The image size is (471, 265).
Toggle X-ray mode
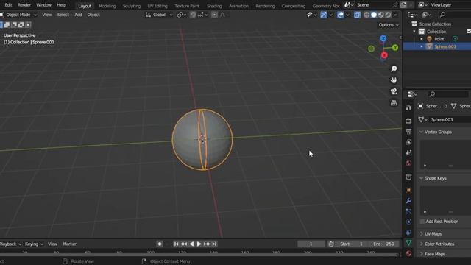(x=357, y=15)
